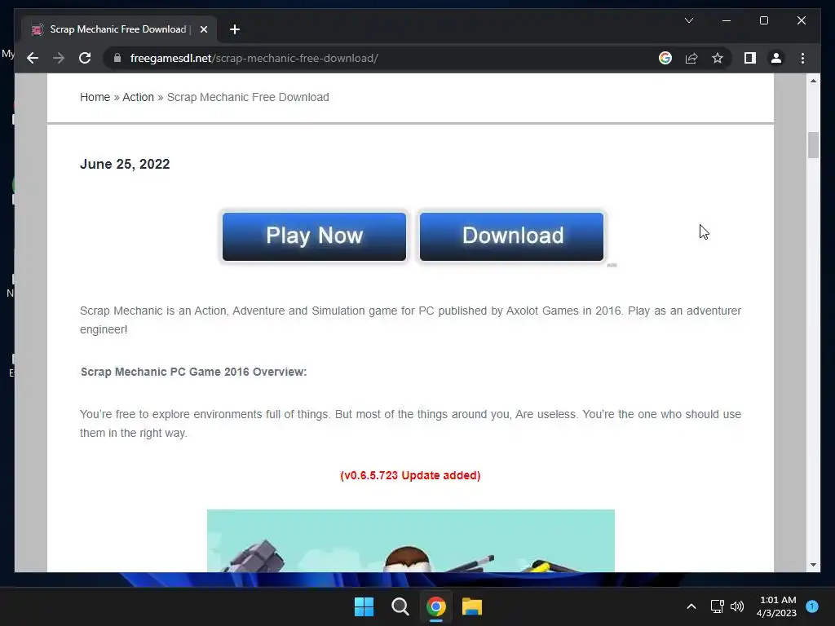Open the side panel icon
835x626 pixels.
(x=750, y=58)
